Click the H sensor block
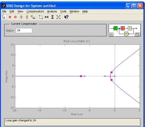 126,34
